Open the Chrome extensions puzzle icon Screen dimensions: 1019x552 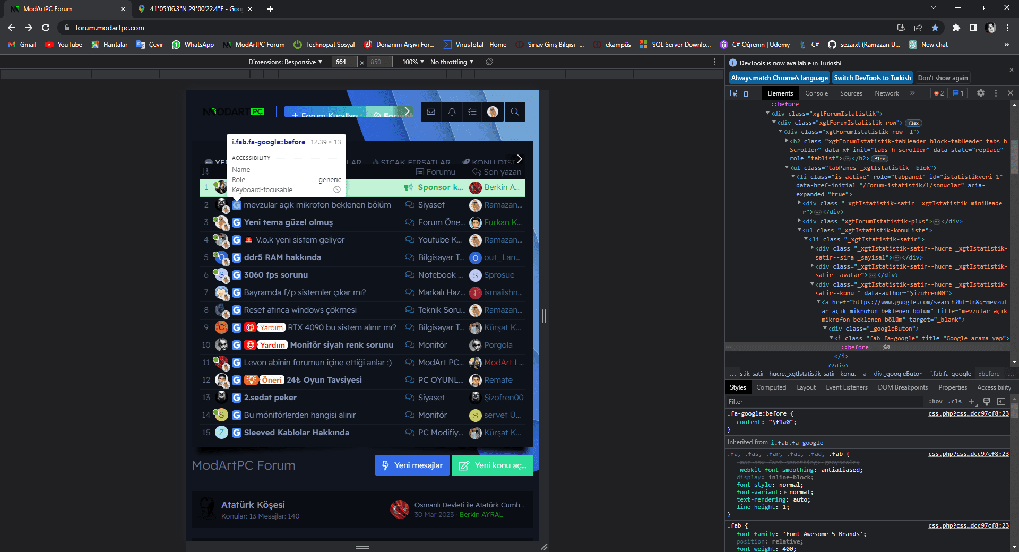(x=956, y=28)
